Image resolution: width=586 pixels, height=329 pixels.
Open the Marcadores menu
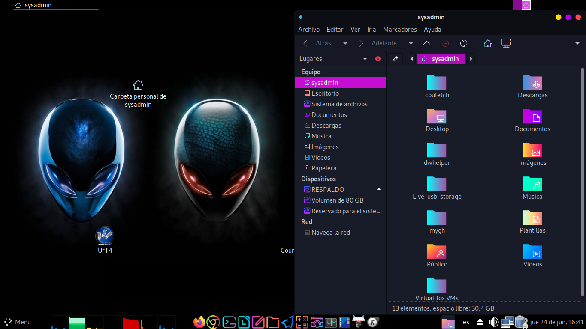click(399, 30)
